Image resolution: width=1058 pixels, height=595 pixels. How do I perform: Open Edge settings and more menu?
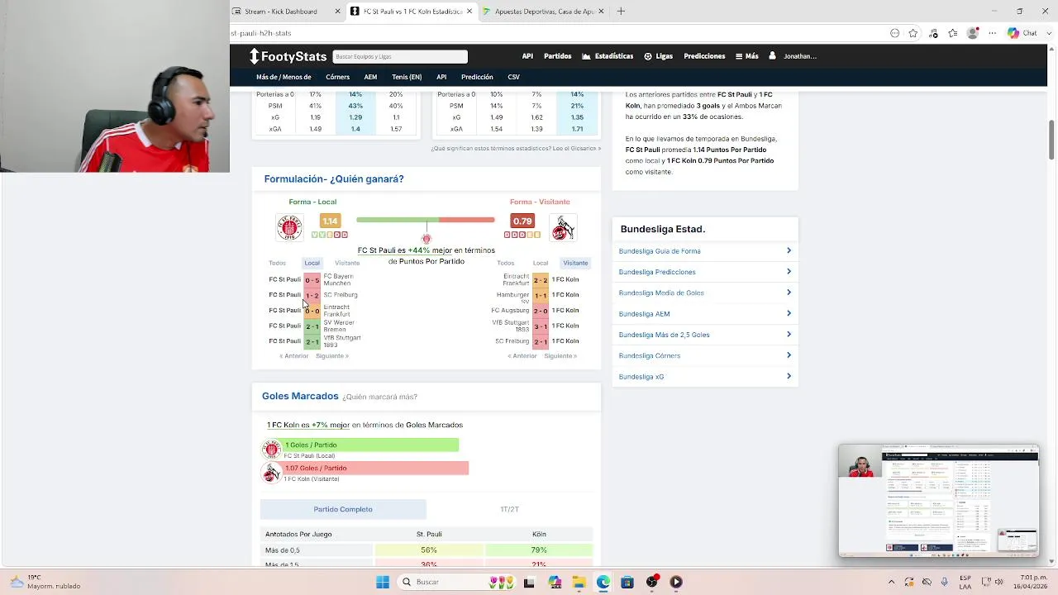pyautogui.click(x=991, y=33)
